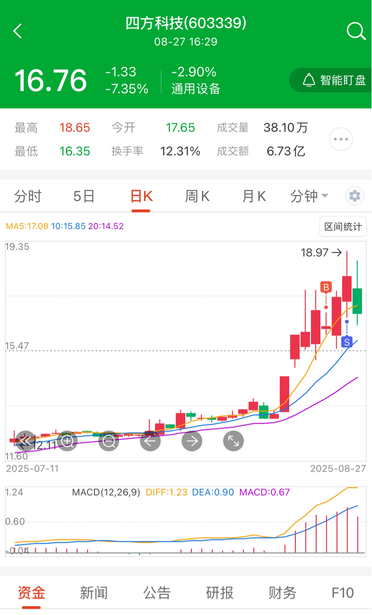The width and height of the screenshot is (372, 615).
Task: Tap the 通用设备 sector label
Action: 196,89
